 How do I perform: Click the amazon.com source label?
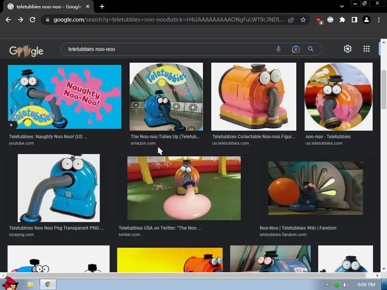pos(143,143)
